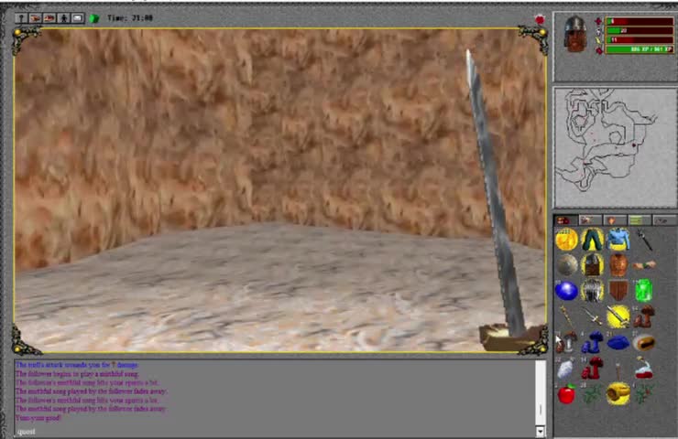Select the round gray shield item
The width and height of the screenshot is (678, 439).
coord(566,264)
